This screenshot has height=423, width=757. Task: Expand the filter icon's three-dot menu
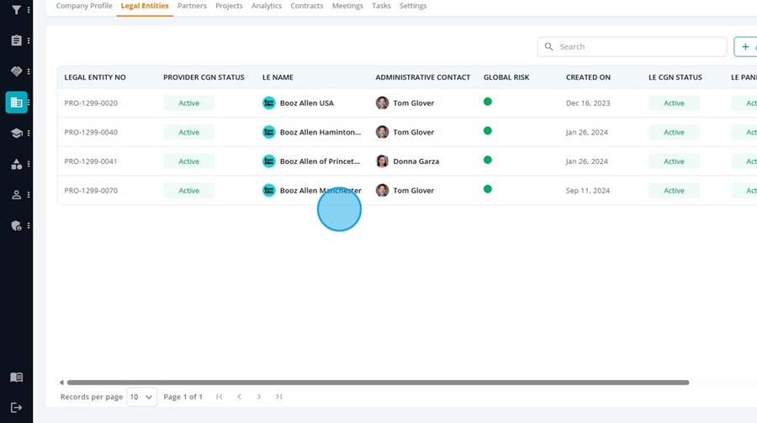click(29, 9)
